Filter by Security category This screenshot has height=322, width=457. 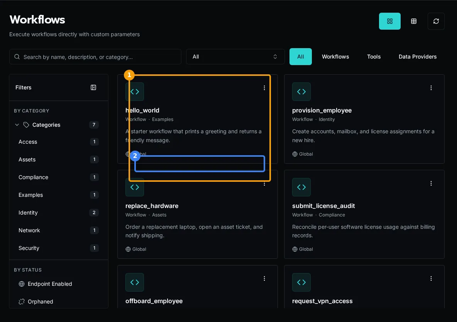[59, 248]
